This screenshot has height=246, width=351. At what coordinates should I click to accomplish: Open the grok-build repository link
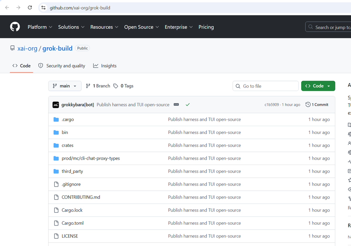(x=57, y=49)
